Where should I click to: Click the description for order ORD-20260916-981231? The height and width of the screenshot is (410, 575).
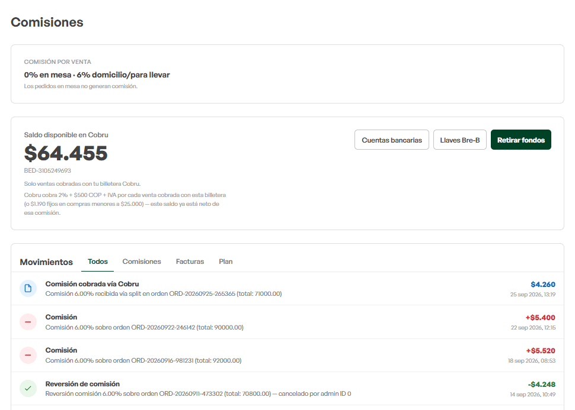coord(143,360)
